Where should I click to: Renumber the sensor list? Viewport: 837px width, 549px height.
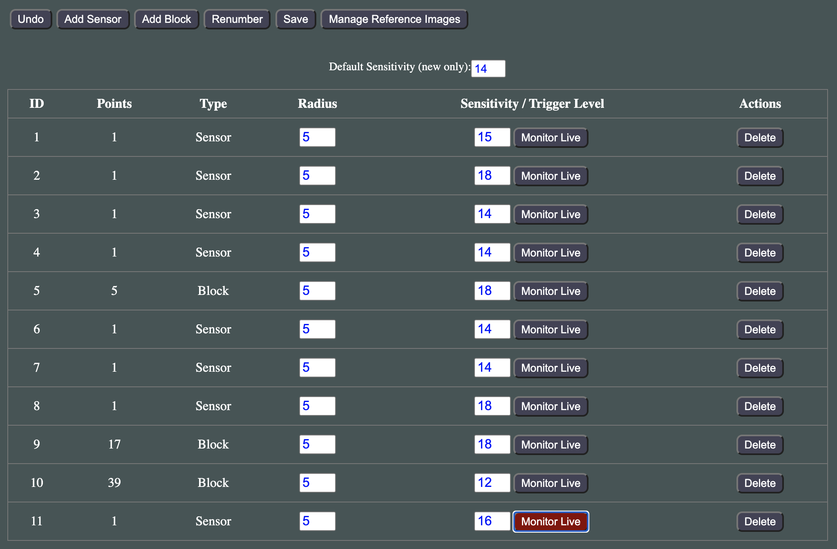pyautogui.click(x=237, y=19)
